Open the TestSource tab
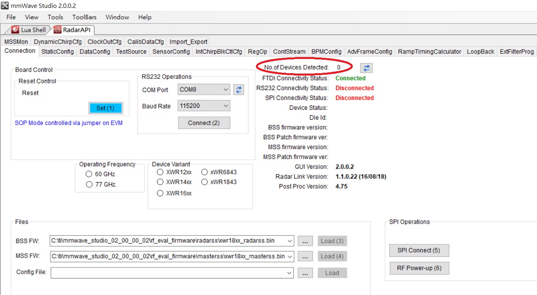Viewport: 537px width, 295px height. (131, 52)
